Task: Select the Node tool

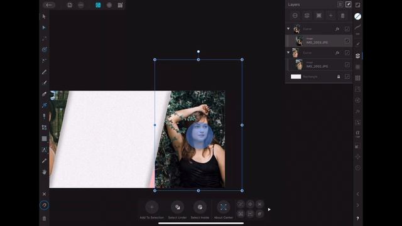Action: [44, 28]
